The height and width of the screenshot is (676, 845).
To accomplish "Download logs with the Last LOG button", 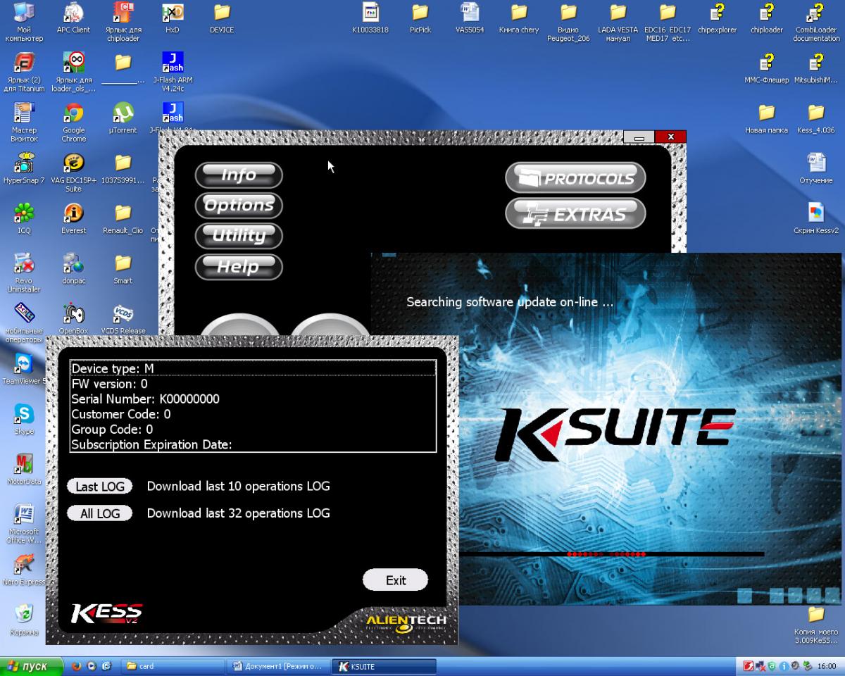I will coord(99,487).
